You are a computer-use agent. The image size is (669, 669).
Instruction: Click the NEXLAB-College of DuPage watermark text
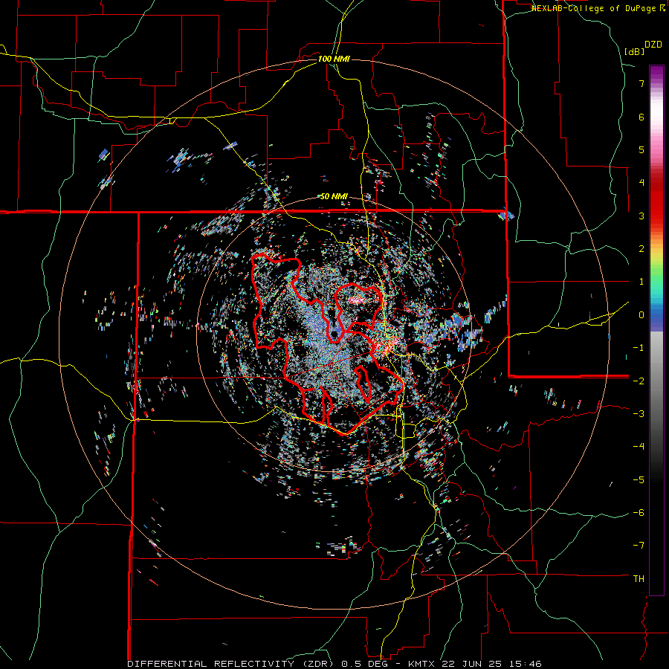click(599, 8)
